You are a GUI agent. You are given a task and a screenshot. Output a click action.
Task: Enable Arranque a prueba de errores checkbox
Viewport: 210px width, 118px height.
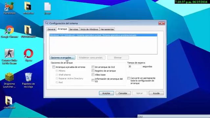(54, 67)
